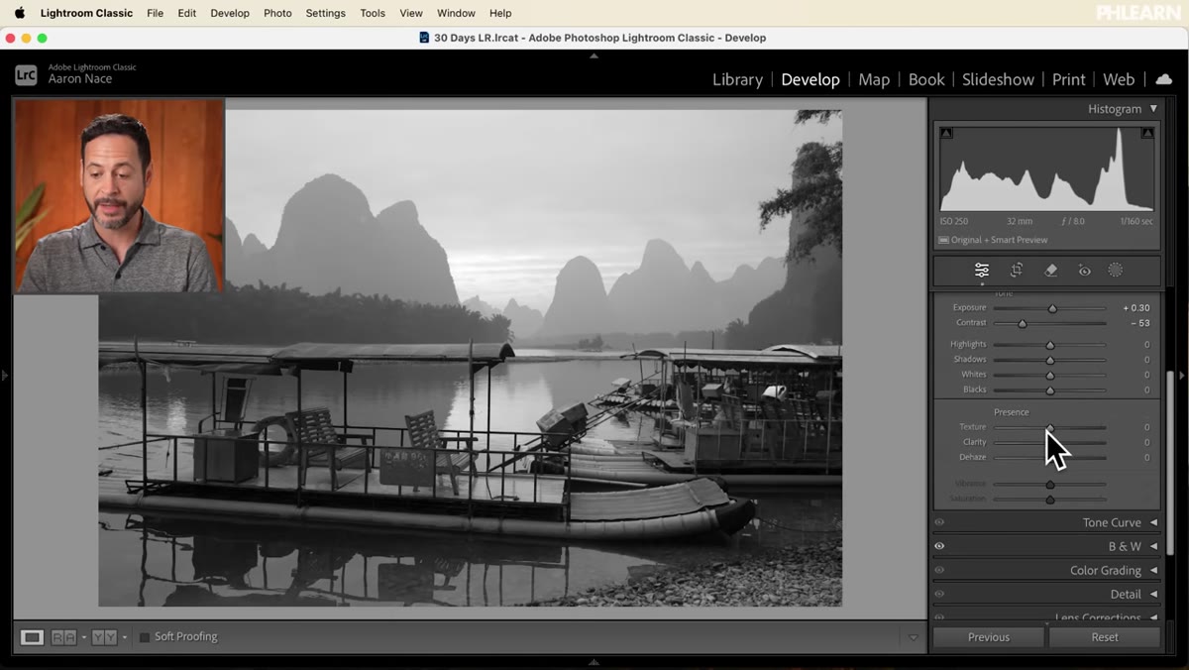Toggle Color Grading panel visibility eye
Viewport: 1189px width, 670px height.
pos(939,570)
